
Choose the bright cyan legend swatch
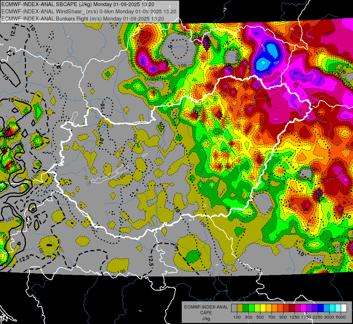pos(332,308)
